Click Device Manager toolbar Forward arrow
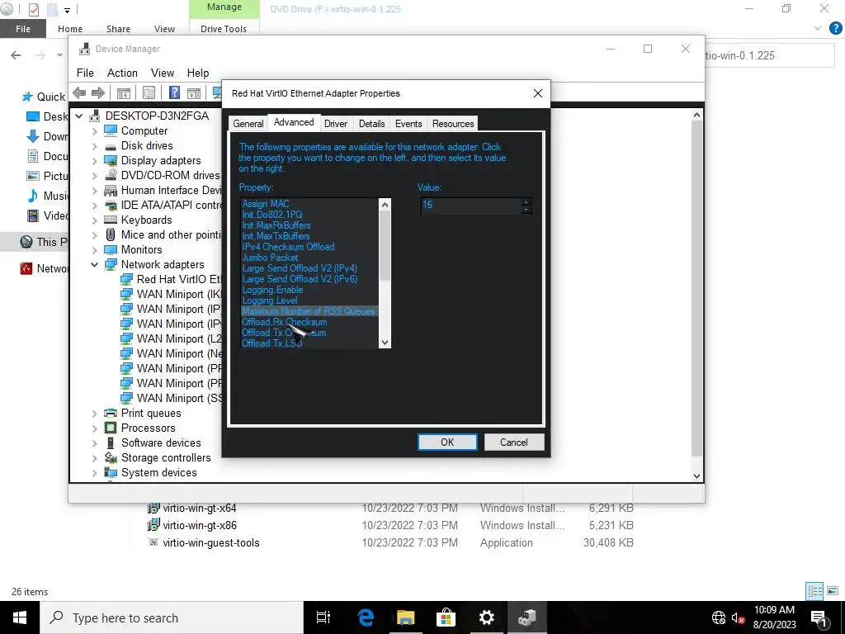845x634 pixels. (x=98, y=93)
